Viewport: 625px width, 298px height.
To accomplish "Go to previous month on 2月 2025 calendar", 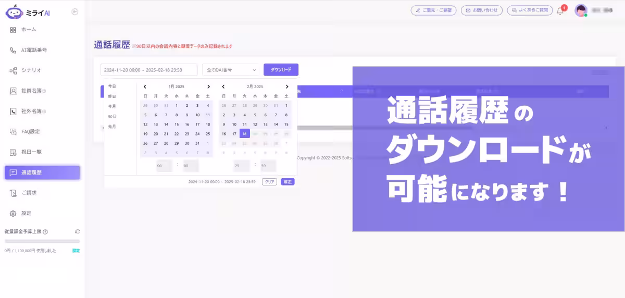I will point(223,86).
